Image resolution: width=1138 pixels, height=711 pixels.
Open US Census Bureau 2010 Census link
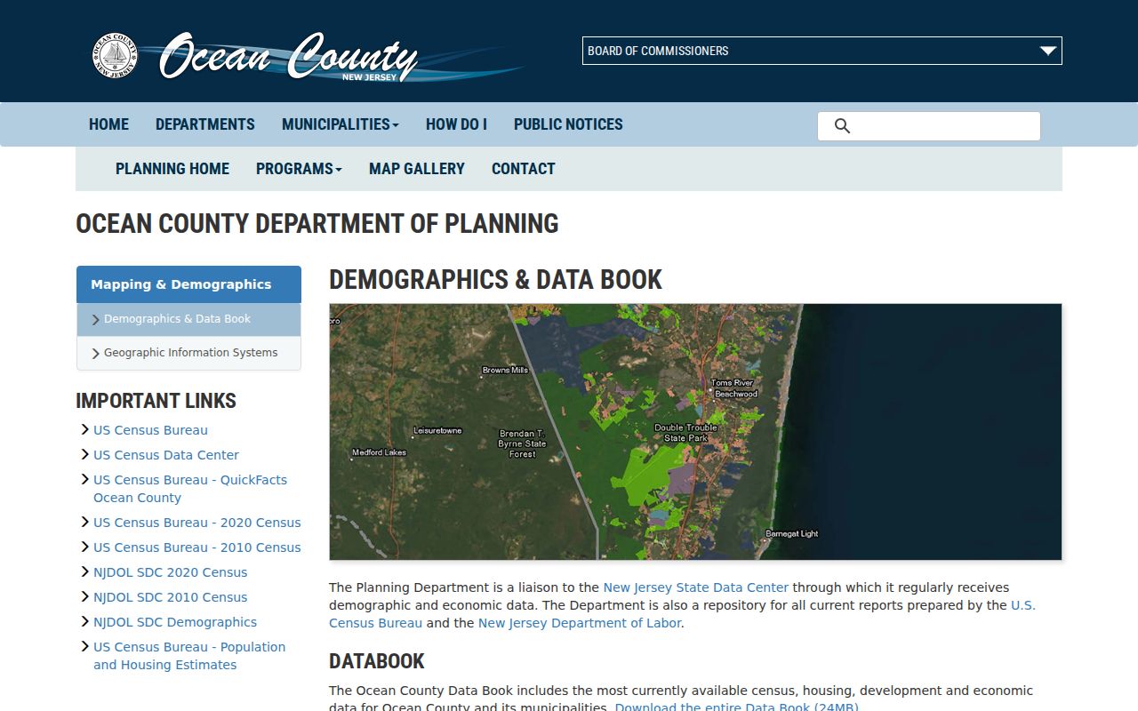point(197,547)
